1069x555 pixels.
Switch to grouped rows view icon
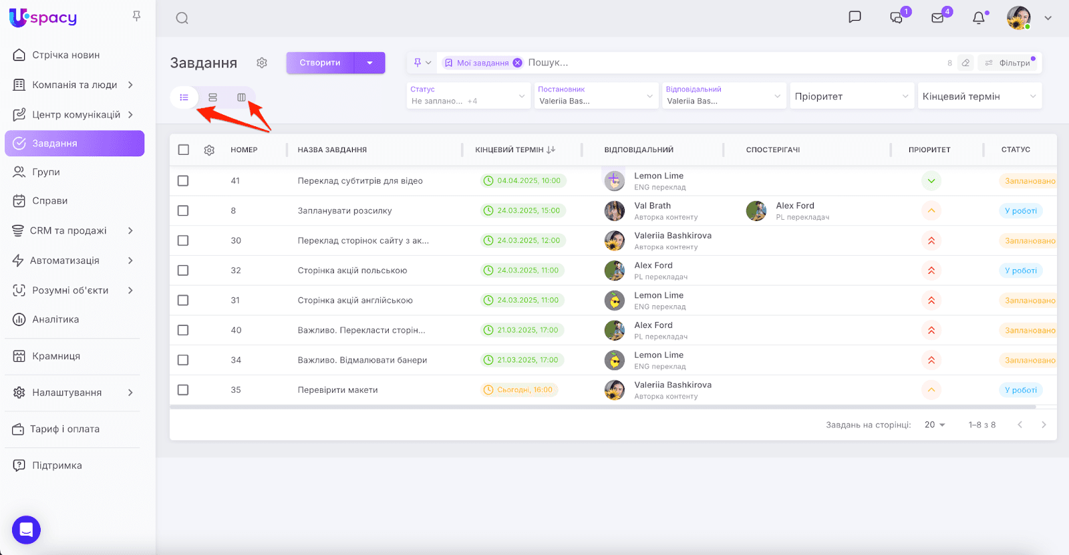212,98
